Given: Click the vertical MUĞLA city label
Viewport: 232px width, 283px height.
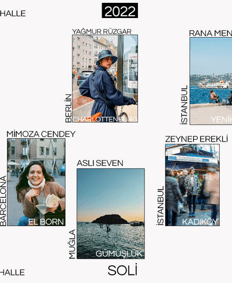Looking at the screenshot, I should 72,244.
